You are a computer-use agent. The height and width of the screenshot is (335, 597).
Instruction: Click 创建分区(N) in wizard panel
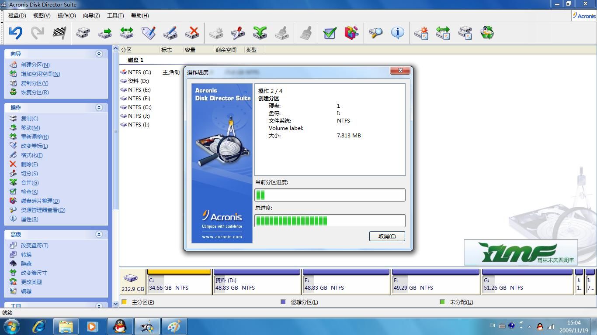point(35,65)
